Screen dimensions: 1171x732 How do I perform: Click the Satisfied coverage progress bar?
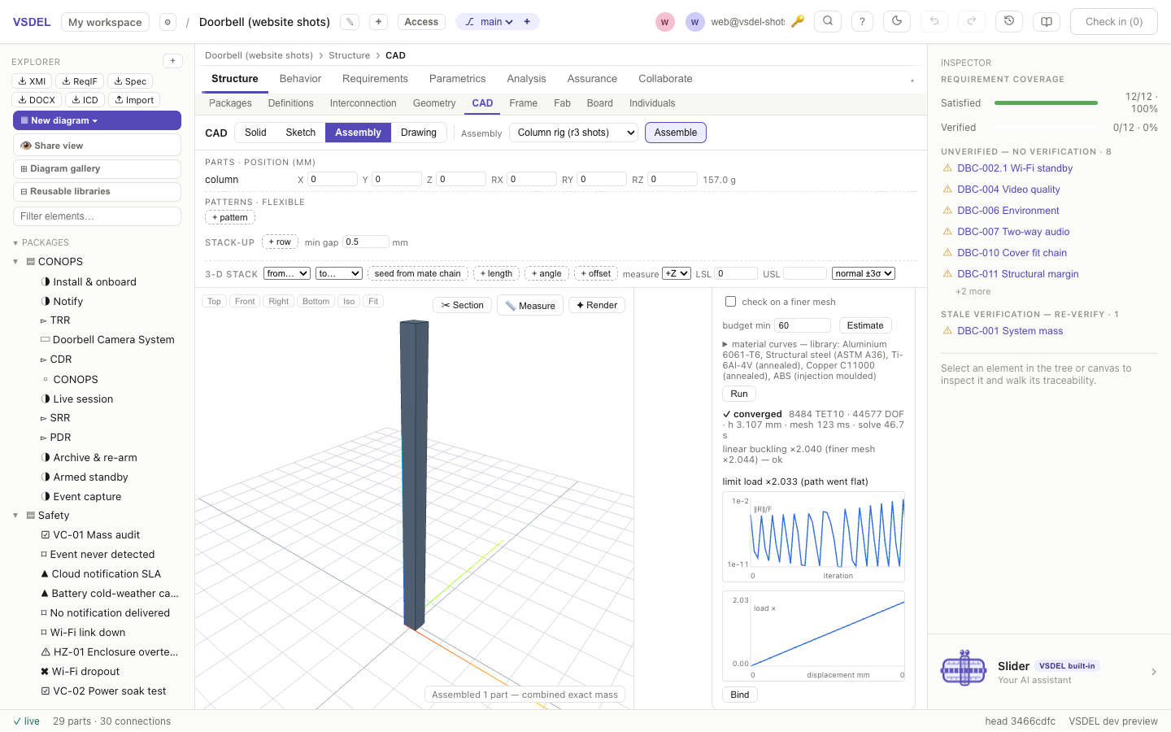pyautogui.click(x=1046, y=103)
